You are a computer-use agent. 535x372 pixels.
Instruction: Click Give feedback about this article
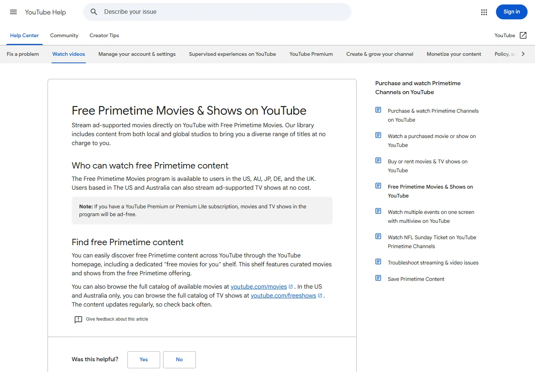[x=117, y=319]
